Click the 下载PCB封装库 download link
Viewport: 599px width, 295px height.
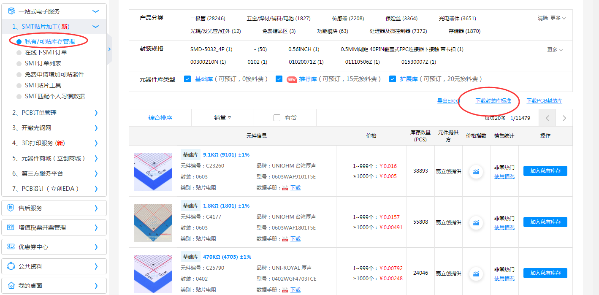click(545, 101)
